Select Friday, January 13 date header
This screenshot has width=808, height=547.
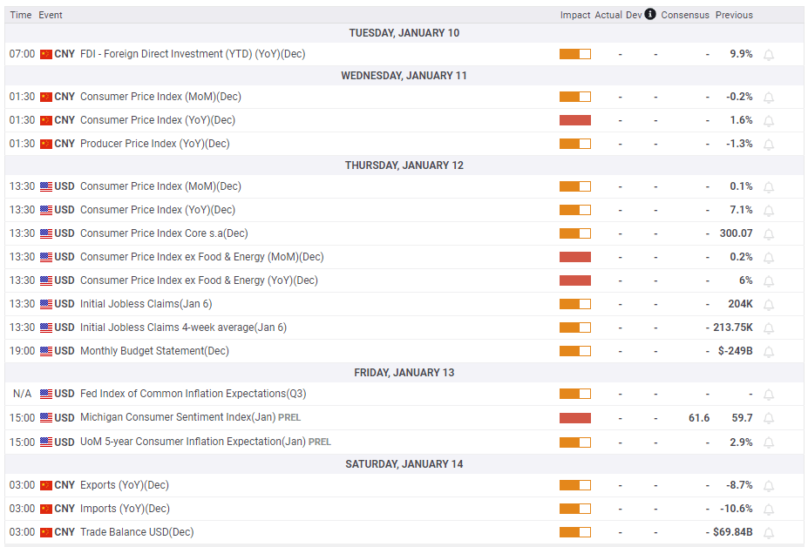(x=404, y=373)
